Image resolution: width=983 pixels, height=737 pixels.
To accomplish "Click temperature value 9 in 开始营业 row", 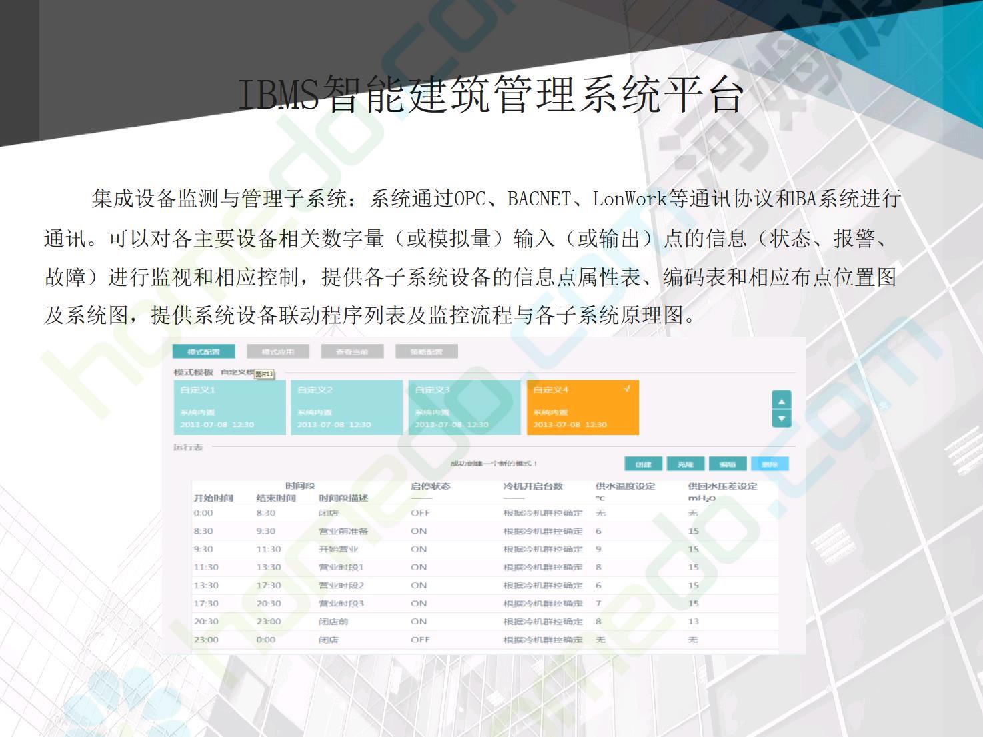I will click(598, 549).
